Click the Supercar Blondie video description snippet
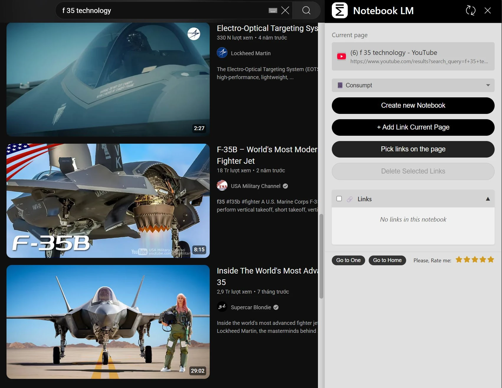This screenshot has height=388, width=502. (x=267, y=327)
